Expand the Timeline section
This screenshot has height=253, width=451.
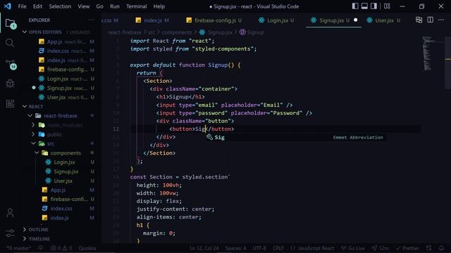click(x=25, y=239)
